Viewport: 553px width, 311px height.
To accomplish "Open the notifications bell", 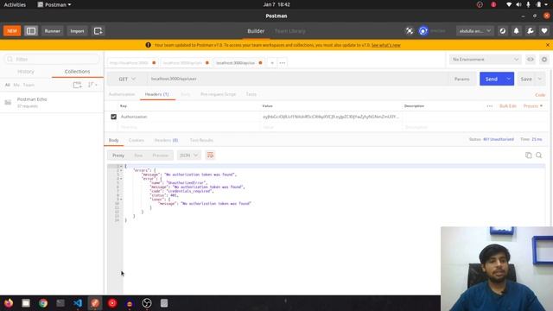I will coord(517,31).
